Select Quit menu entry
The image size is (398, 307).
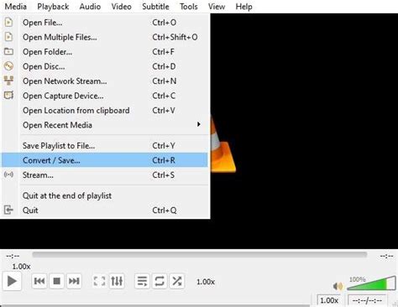[x=105, y=211]
